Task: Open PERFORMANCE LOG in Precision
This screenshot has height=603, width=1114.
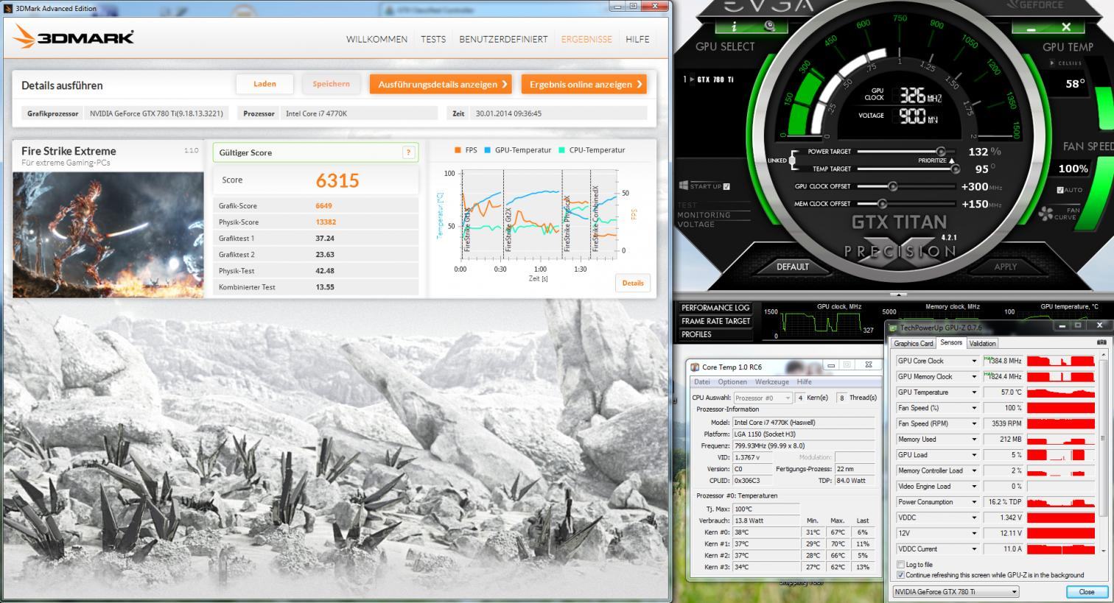Action: [715, 308]
